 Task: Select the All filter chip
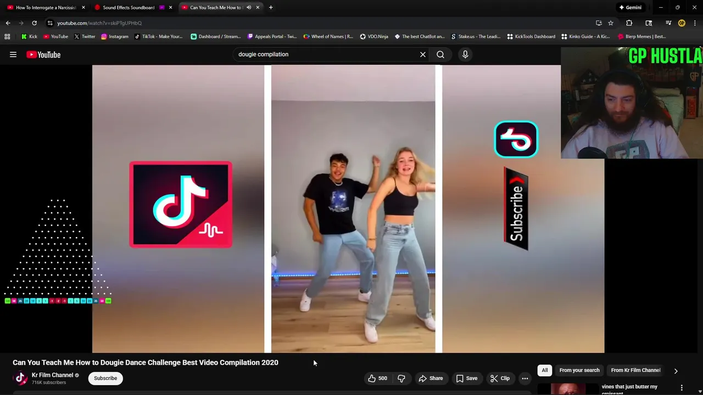point(545,370)
